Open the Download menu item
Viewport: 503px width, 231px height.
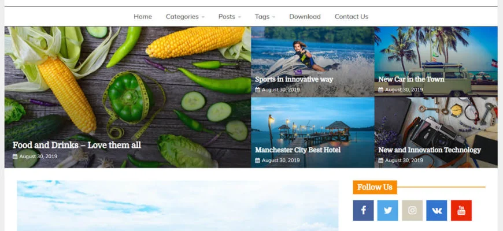pyautogui.click(x=305, y=17)
